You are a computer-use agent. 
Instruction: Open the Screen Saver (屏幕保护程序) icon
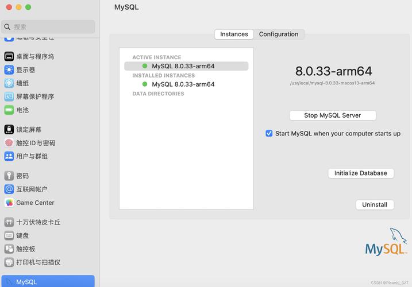coord(9,96)
